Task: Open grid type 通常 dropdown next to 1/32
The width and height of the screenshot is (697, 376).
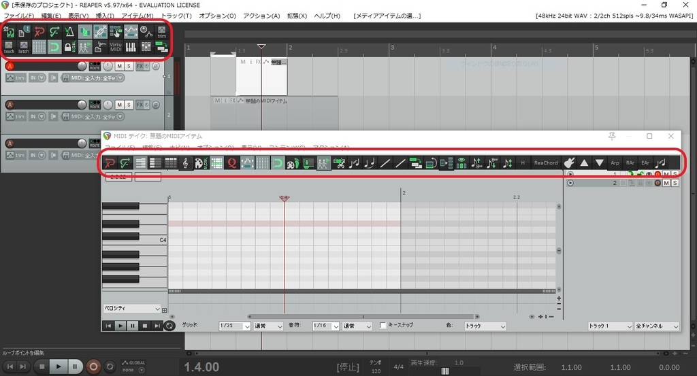Action: pos(268,326)
